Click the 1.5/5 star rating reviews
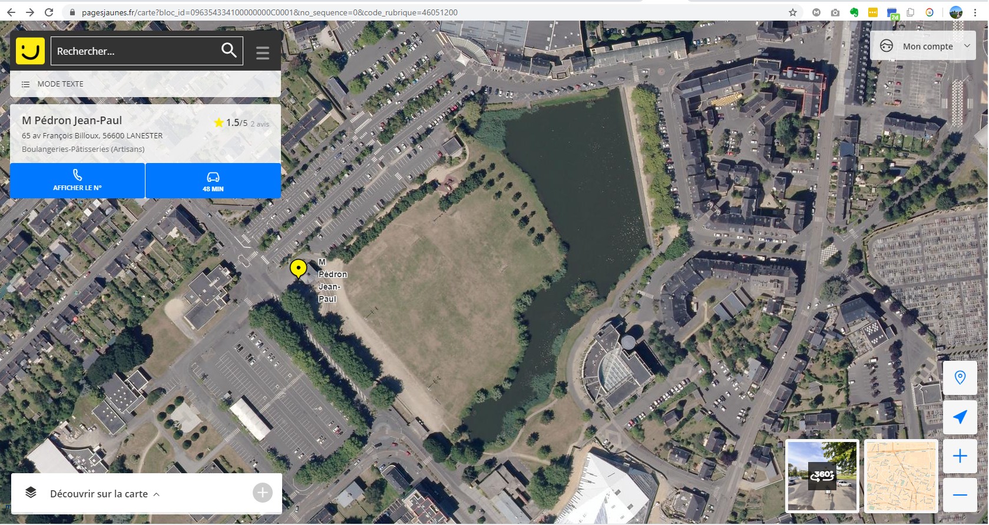Image resolution: width=989 pixels, height=525 pixels. pos(241,122)
